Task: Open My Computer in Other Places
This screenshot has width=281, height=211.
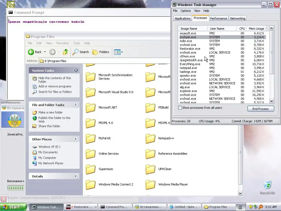Action: click(x=47, y=158)
